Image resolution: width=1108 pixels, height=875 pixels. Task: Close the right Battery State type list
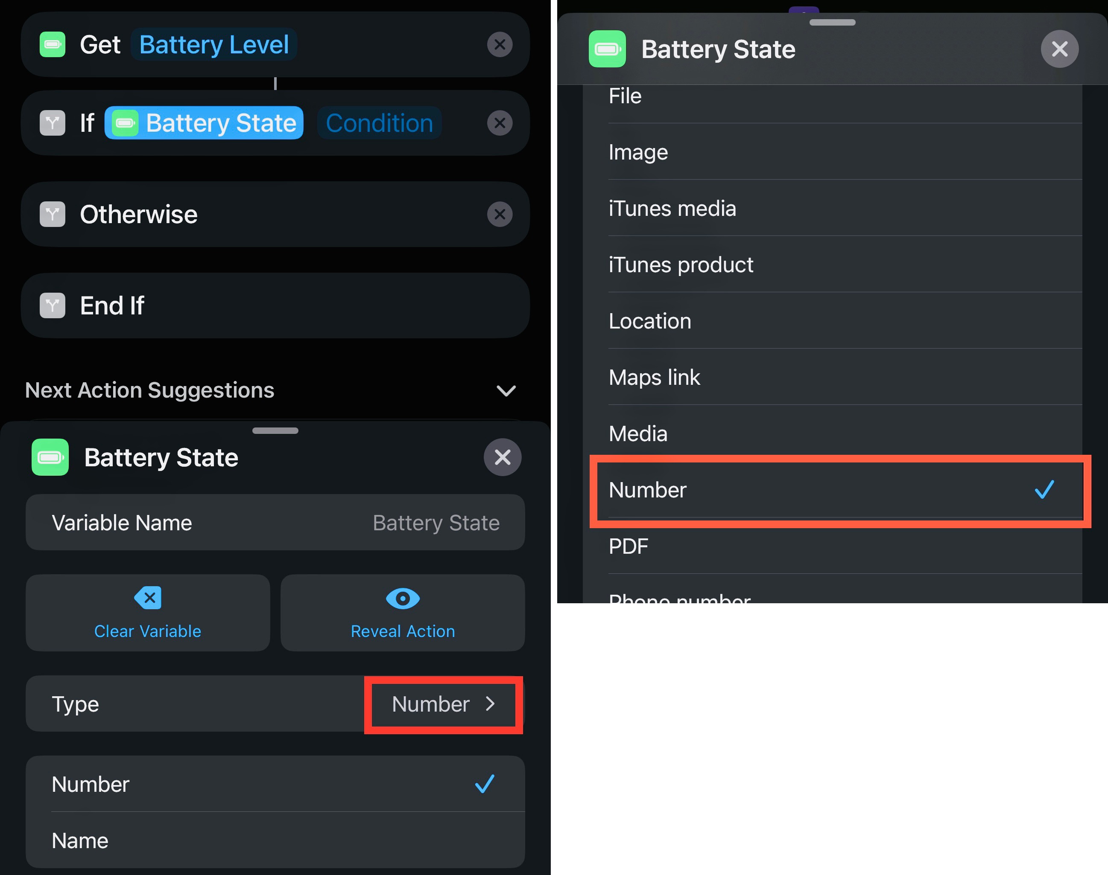[1059, 49]
